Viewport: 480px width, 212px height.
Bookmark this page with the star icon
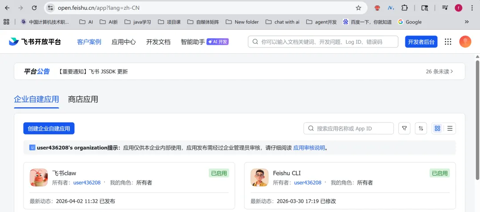359,8
